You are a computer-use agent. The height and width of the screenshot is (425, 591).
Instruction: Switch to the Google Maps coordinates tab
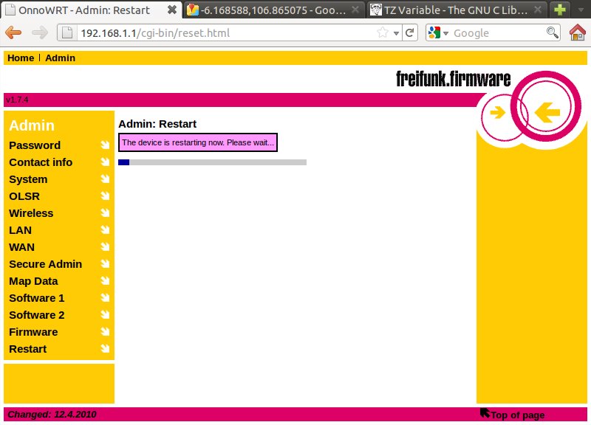click(273, 10)
